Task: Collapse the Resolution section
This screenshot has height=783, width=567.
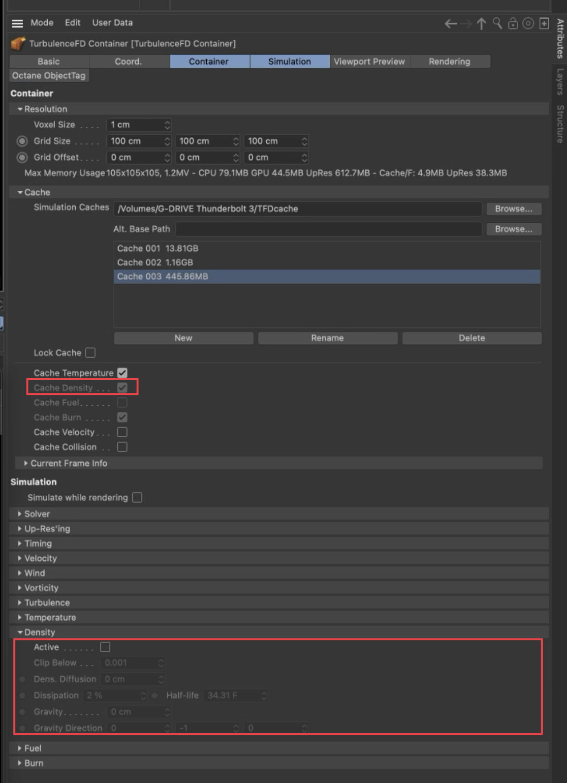Action: coord(20,109)
